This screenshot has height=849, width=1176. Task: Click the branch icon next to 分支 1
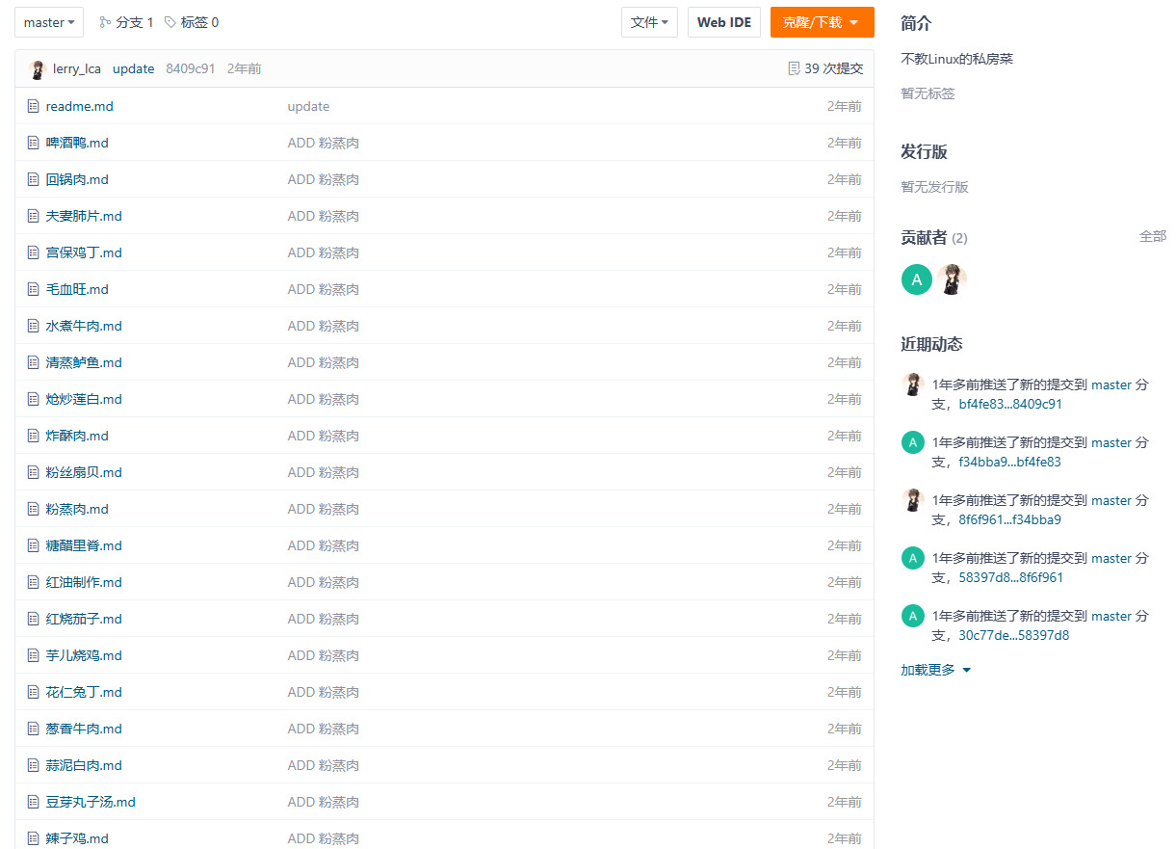click(x=105, y=22)
